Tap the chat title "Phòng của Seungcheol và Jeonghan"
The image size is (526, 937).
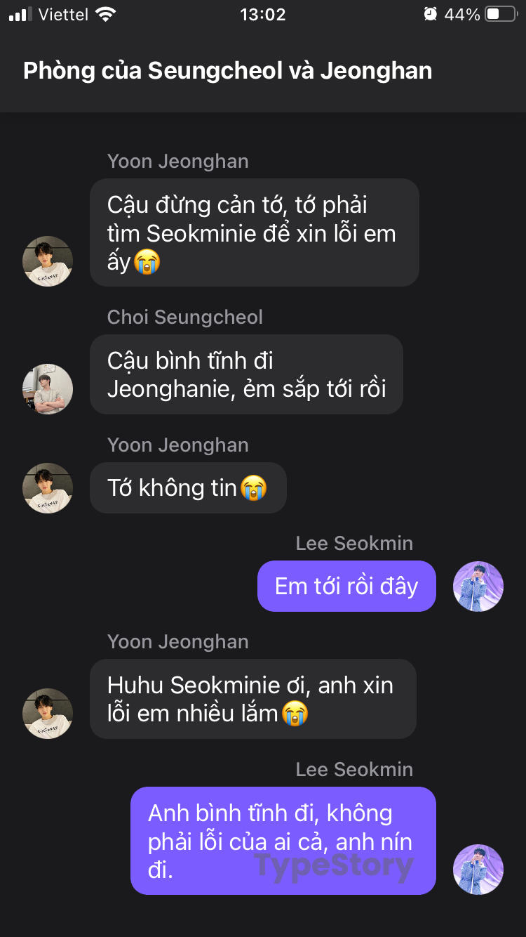click(227, 71)
